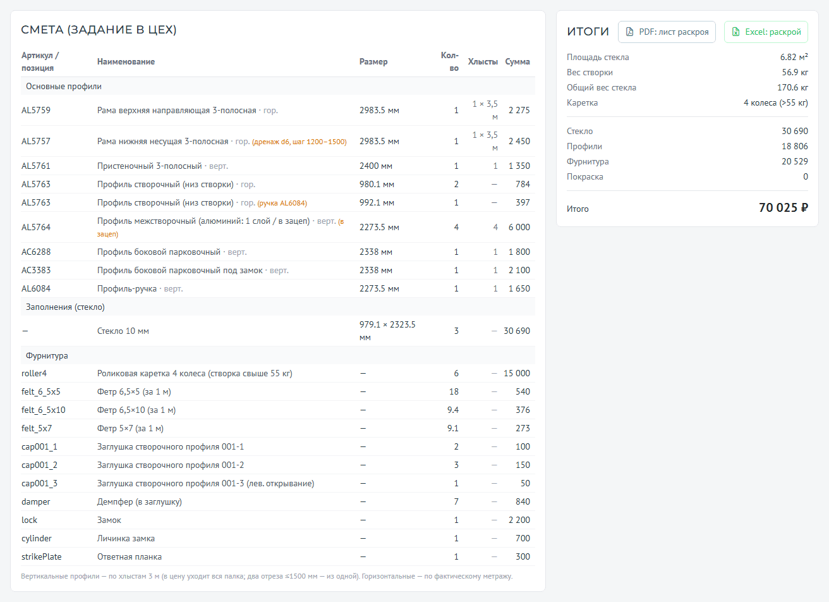Click the "Фетр 6,5×10 (за 1 м)" name
The image size is (829, 602).
click(136, 410)
